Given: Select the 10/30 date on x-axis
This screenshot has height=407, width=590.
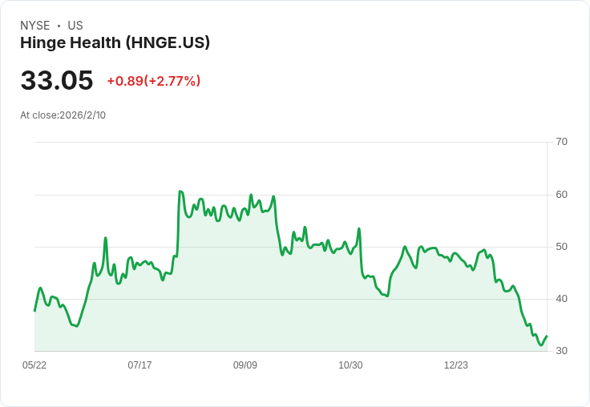Looking at the screenshot, I should click(x=350, y=365).
